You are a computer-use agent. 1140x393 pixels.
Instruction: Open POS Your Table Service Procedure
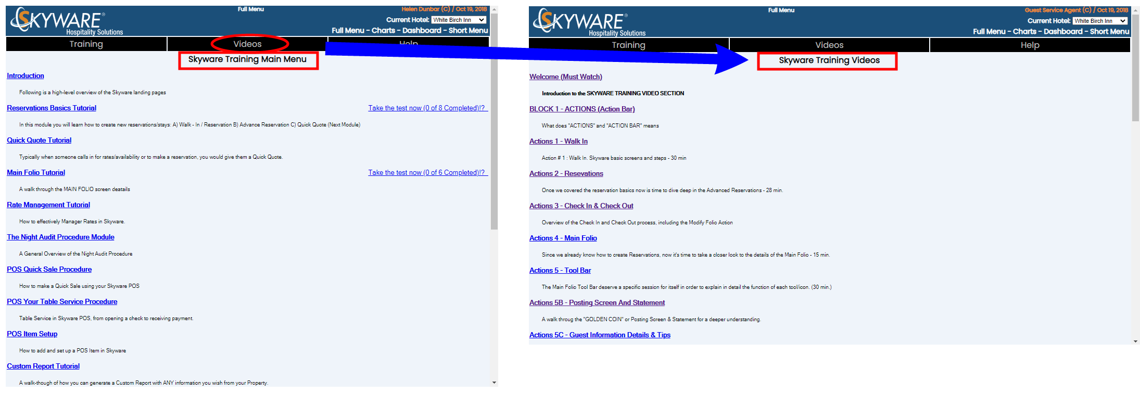point(62,302)
